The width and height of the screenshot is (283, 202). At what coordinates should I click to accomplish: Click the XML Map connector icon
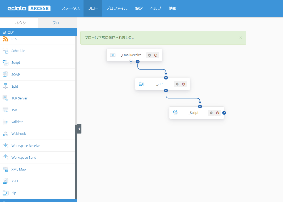point(5,169)
